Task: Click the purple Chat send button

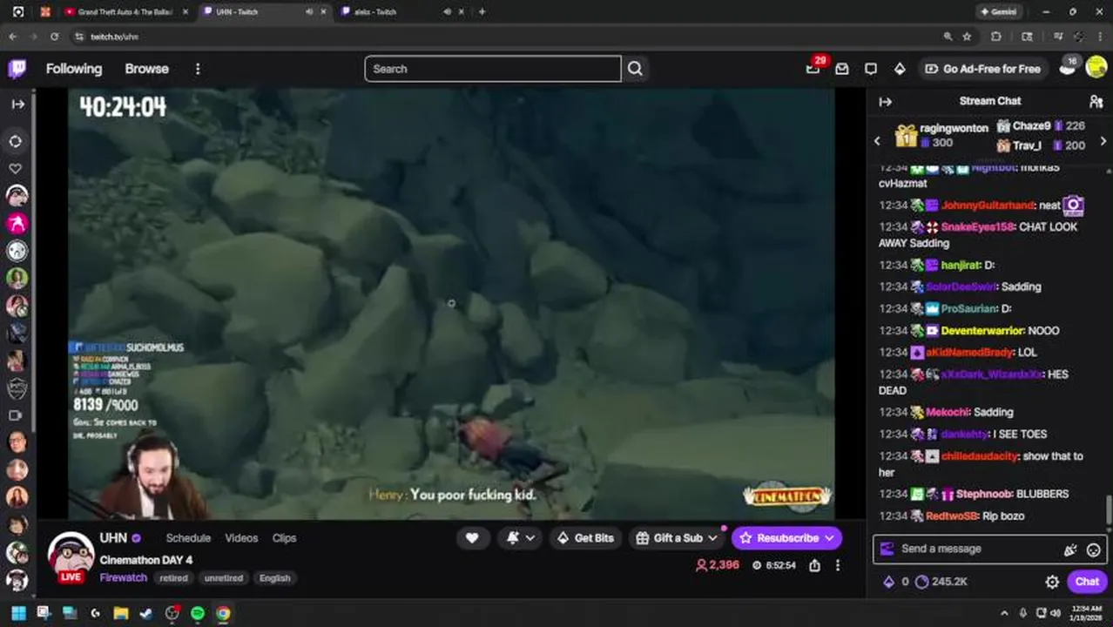Action: tap(1087, 582)
